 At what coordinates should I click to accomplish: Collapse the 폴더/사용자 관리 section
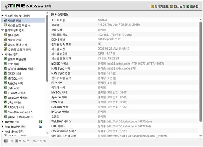[x=3, y=30]
